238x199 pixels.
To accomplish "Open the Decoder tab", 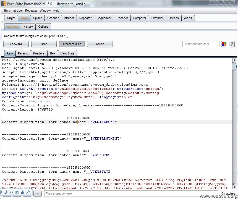I will pyautogui.click(x=122, y=18).
